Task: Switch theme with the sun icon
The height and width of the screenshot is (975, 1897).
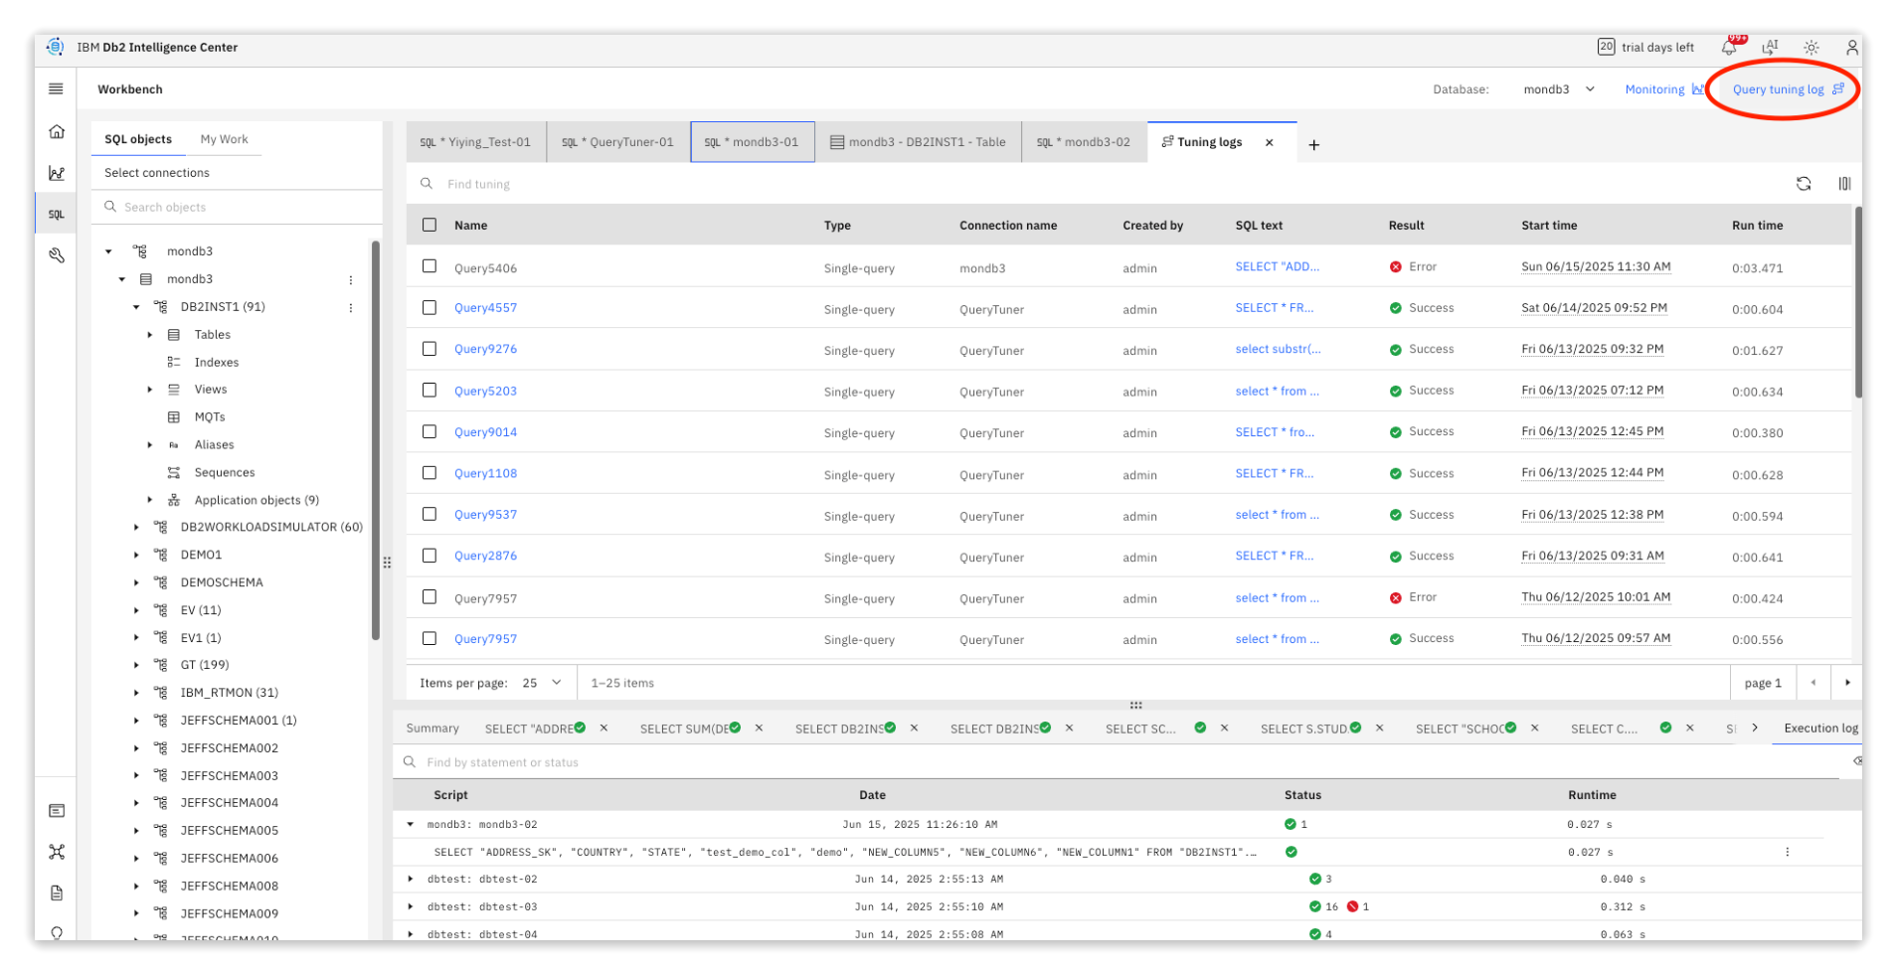Action: 1811,47
